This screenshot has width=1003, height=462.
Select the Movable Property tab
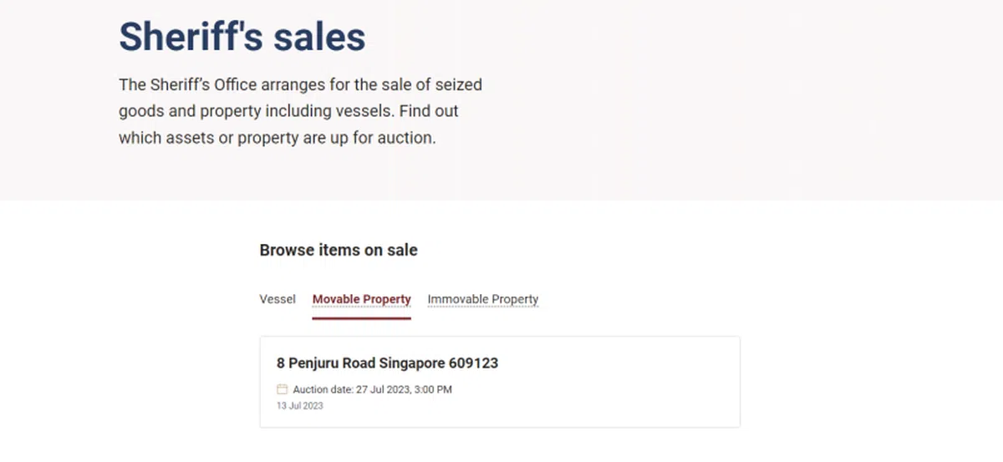(x=361, y=299)
